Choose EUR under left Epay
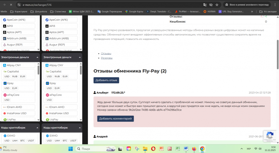Viewport: 279px width, 153px height. [x=15, y=88]
